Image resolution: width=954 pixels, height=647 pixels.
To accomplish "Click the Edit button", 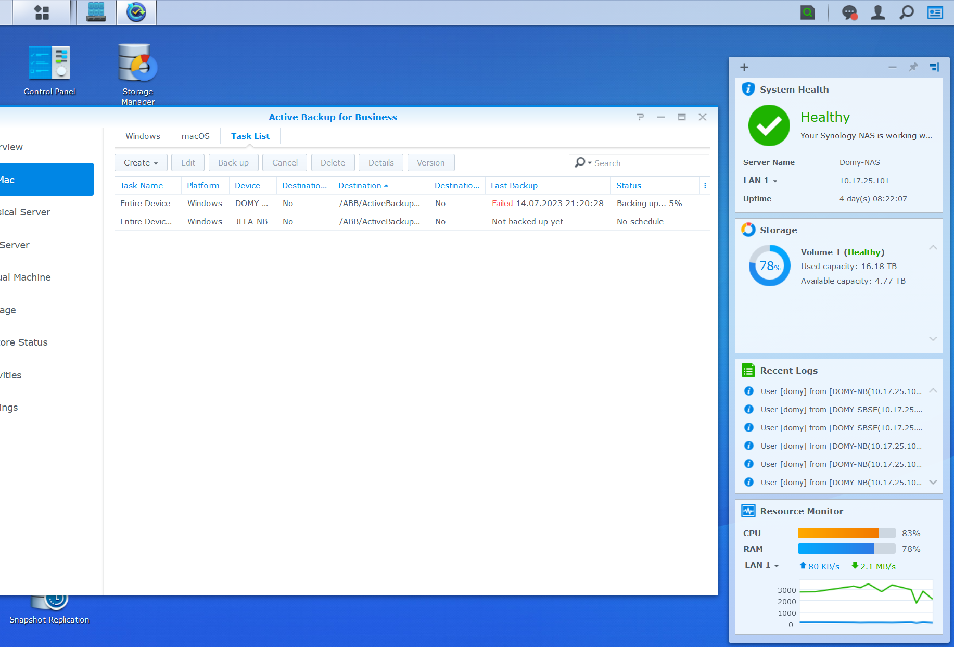I will pyautogui.click(x=188, y=162).
